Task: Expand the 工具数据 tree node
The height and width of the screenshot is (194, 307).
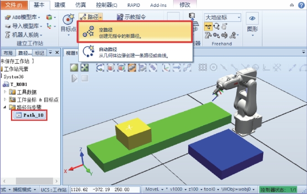Action: coord(5,92)
